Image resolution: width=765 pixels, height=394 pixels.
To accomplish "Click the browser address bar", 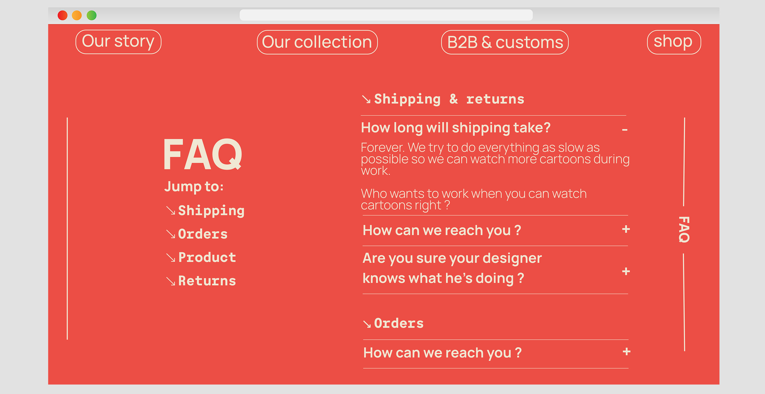I will pos(386,15).
